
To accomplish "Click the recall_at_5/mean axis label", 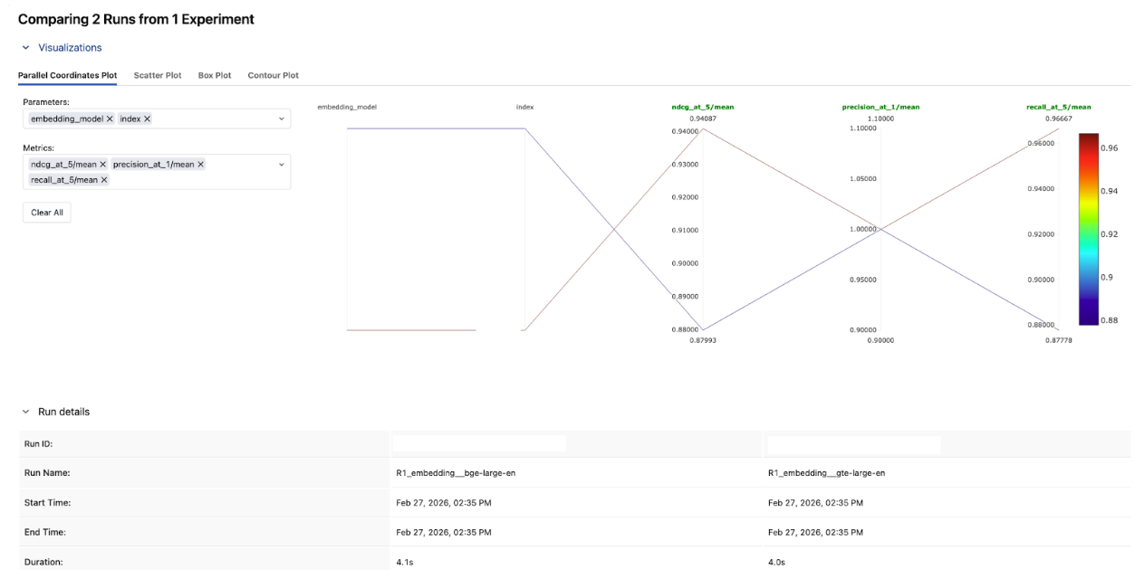I will (1057, 107).
